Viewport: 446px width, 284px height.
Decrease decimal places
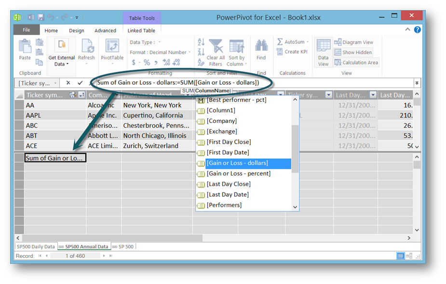[176, 62]
